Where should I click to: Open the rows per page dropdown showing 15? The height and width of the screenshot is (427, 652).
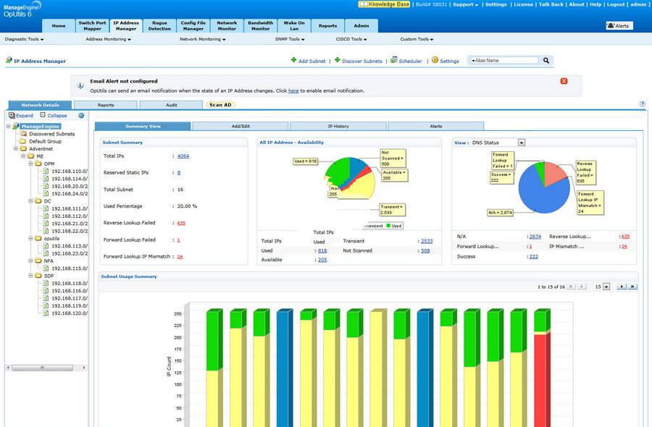pyautogui.click(x=606, y=287)
